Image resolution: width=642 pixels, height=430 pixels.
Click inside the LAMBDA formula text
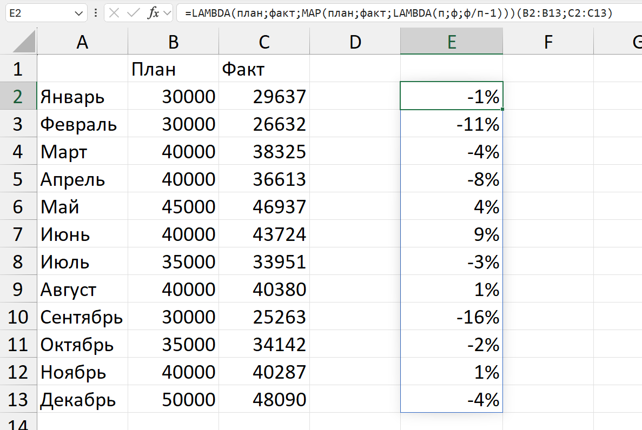tap(399, 13)
